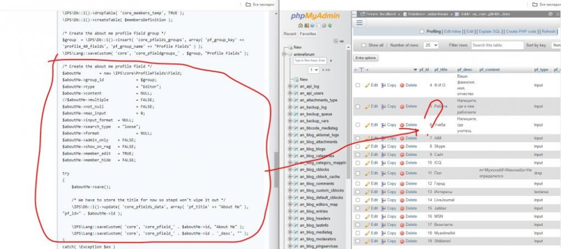This screenshot has height=249, width=561.
Task: Click Copy icon for the ICQ row
Action: [x=388, y=162]
